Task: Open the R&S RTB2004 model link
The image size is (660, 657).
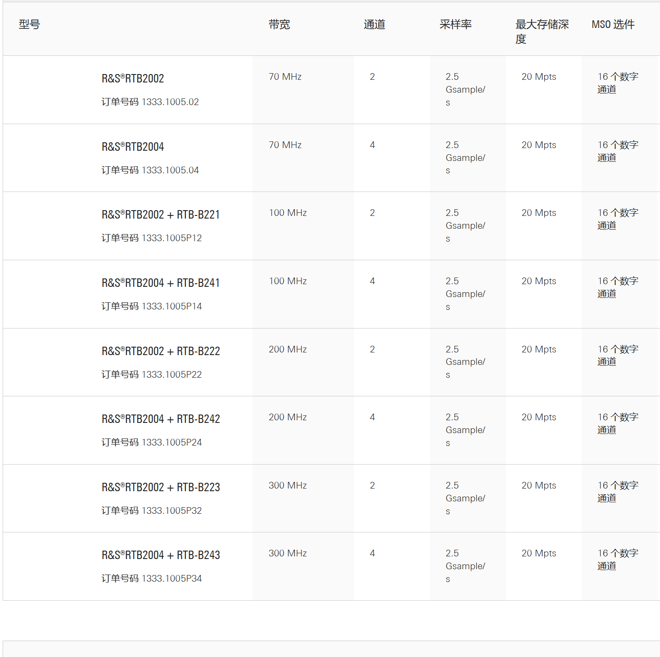Action: [x=133, y=147]
